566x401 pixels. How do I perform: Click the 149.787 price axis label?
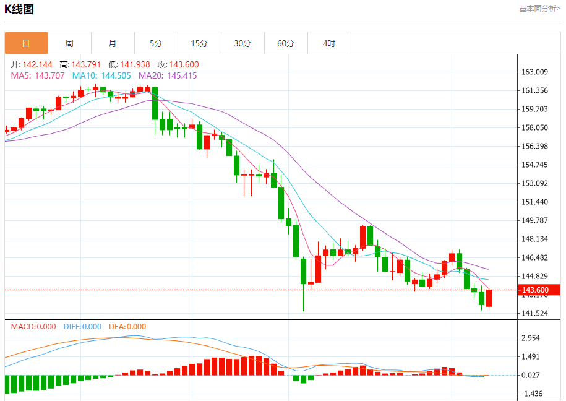click(534, 220)
